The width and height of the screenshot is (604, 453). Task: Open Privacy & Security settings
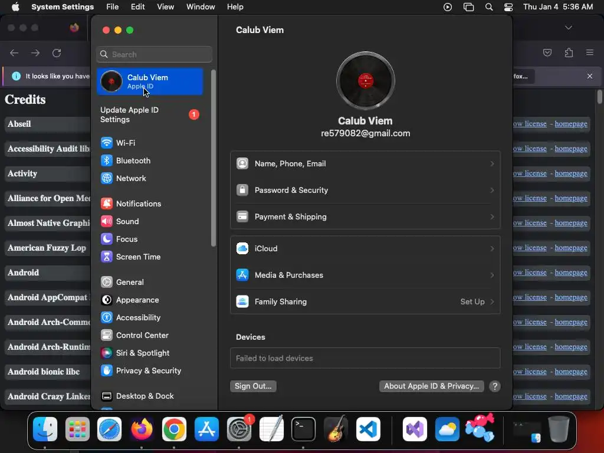(x=140, y=371)
